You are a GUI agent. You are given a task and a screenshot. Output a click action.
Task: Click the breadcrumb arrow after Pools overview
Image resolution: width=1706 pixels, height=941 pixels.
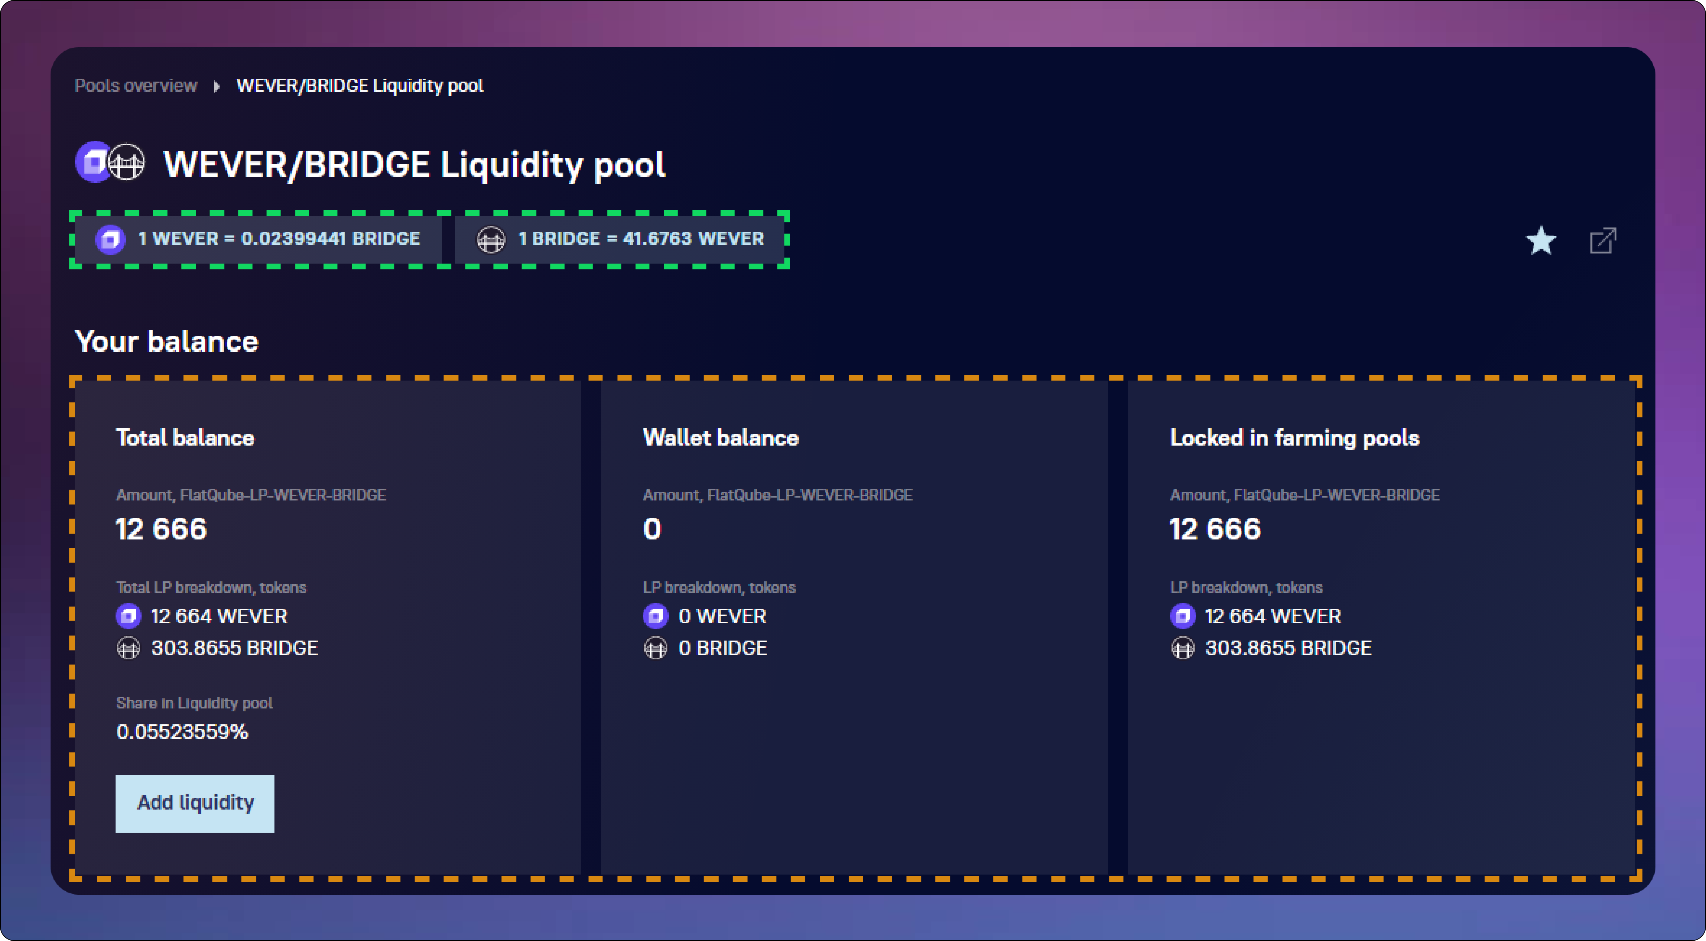tap(217, 86)
